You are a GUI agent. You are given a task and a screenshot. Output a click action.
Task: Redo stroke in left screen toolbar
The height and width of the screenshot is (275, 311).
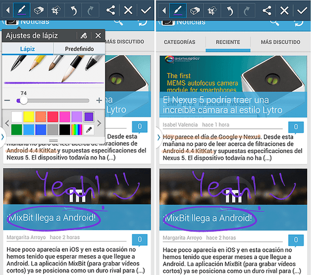tap(90, 10)
